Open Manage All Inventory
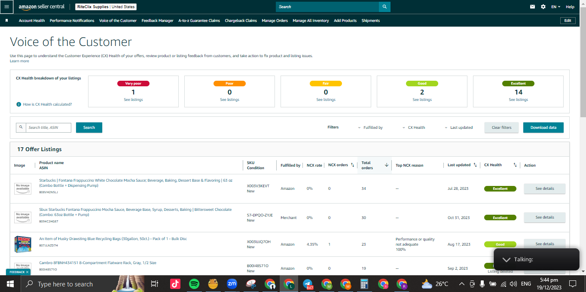The height and width of the screenshot is (292, 586). click(x=311, y=21)
